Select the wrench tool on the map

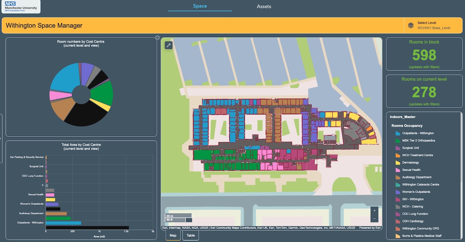[x=168, y=45]
